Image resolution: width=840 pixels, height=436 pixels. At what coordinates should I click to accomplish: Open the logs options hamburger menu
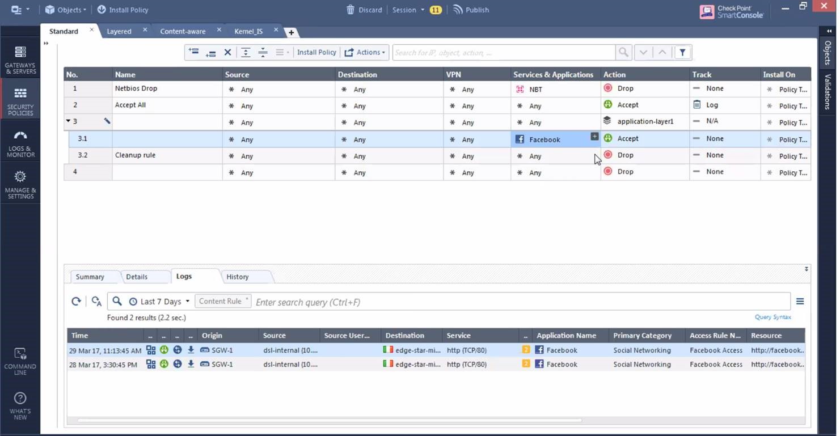click(800, 302)
